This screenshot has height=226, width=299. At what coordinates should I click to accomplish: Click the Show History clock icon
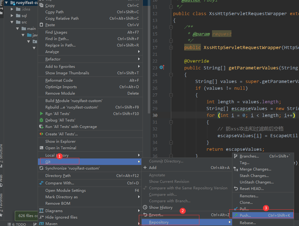(145, 207)
